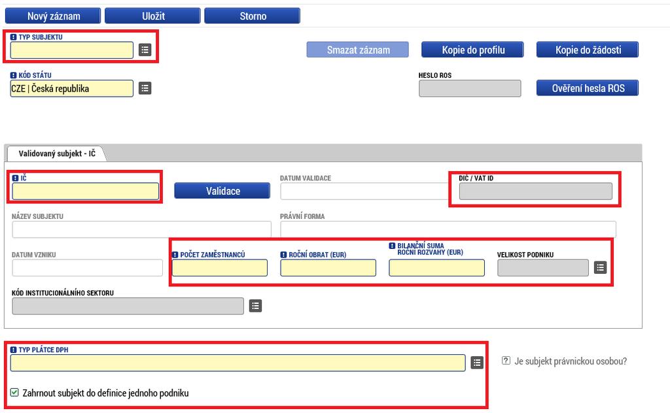Select the Typ subjektu combo field
Viewport: 670px width, 413px height.
pyautogui.click(x=72, y=50)
